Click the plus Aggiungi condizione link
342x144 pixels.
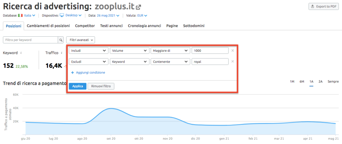click(88, 72)
